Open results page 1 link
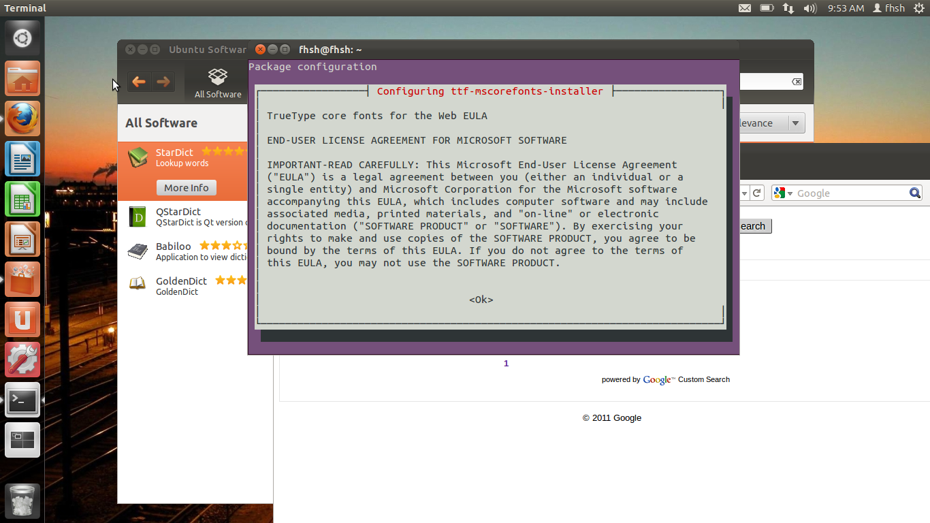Screen dimensions: 930x523 (506, 364)
